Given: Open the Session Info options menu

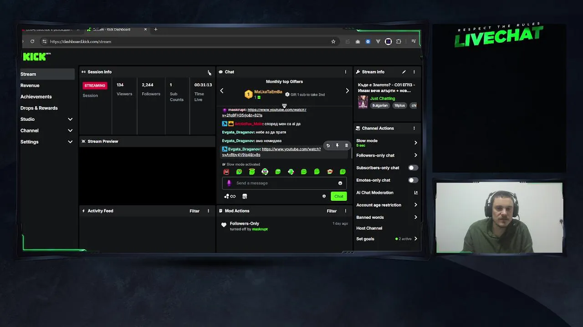Looking at the screenshot, I should (209, 72).
